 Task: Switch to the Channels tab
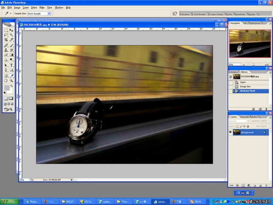click(x=244, y=117)
